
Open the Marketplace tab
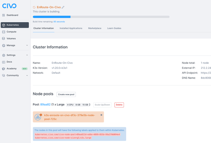pos(95,28)
